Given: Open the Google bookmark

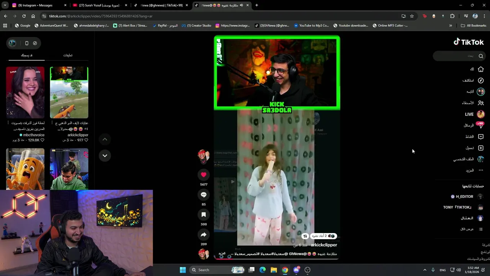Looking at the screenshot, I should [23, 26].
